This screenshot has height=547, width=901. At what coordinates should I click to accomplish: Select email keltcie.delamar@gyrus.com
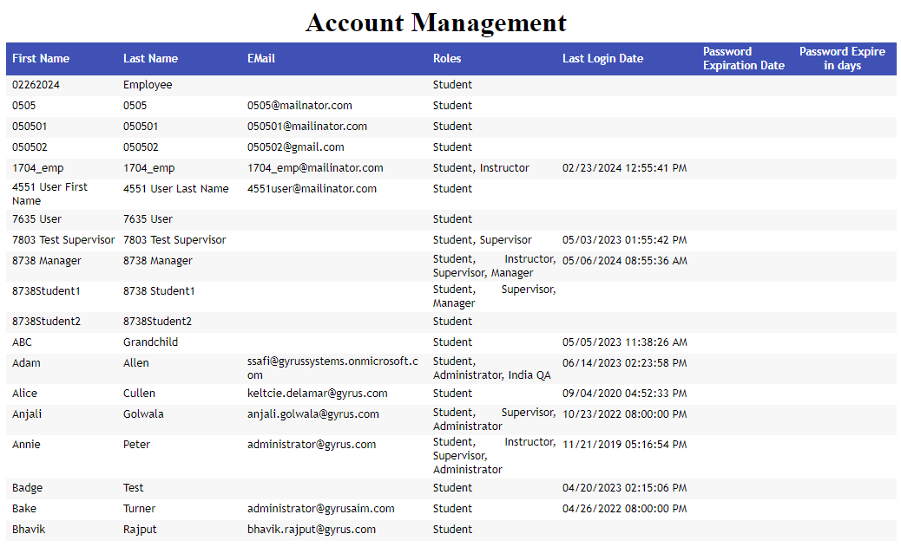pyautogui.click(x=317, y=394)
